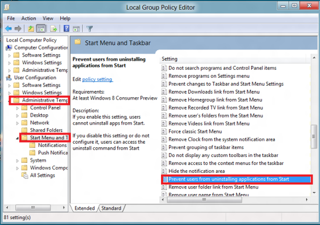The height and width of the screenshot is (225, 320).
Task: Expand Administrative Templates under Computer Configuration
Action: [x=9, y=71]
